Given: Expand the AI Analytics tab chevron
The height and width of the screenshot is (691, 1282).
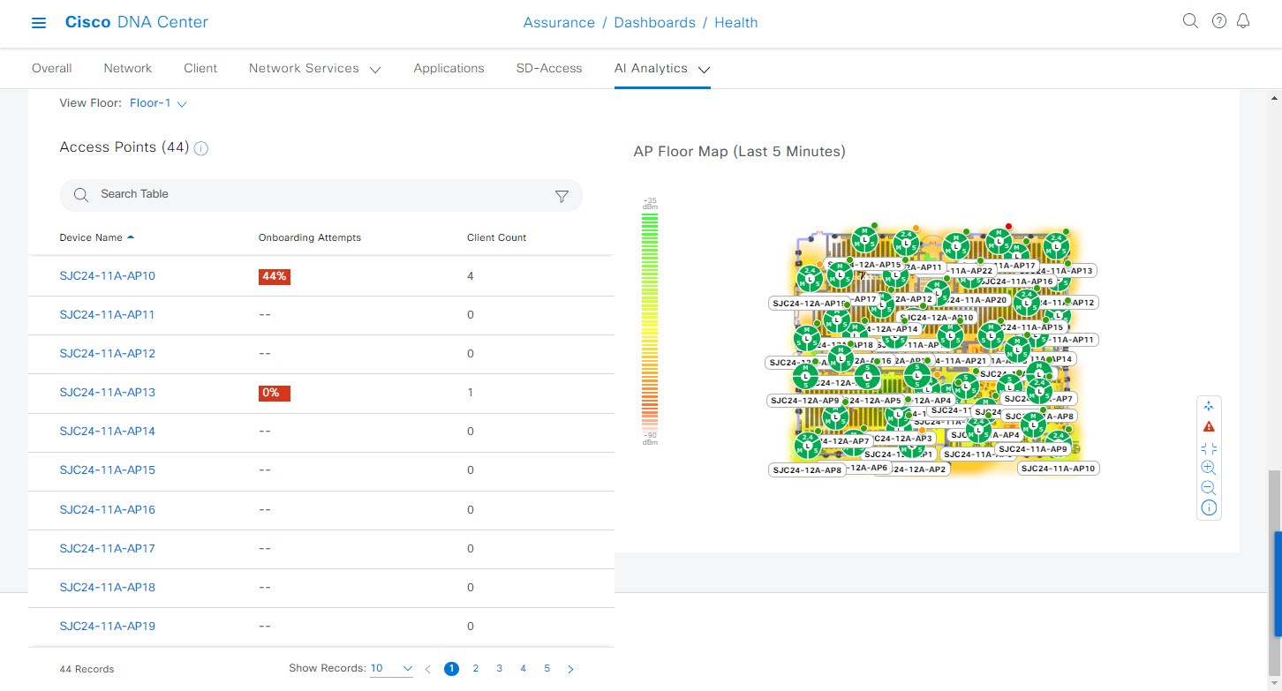Looking at the screenshot, I should pyautogui.click(x=704, y=70).
